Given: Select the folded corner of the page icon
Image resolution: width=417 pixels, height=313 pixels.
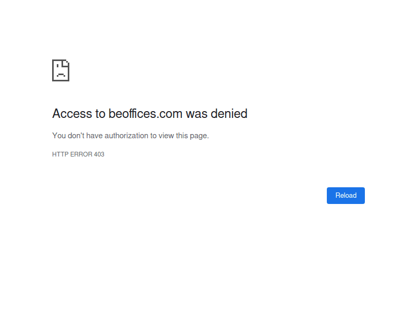Looking at the screenshot, I should point(66,62).
